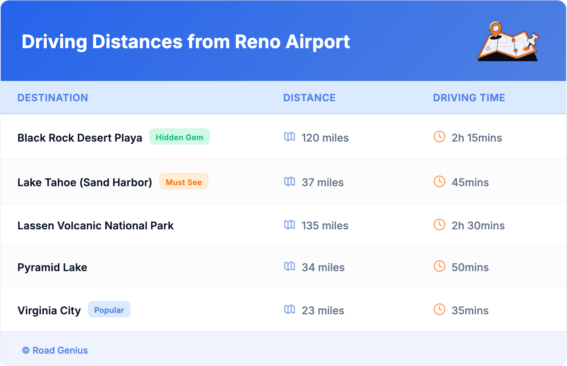Screen dimensions: 567x366
Task: Sort by the Destination column header
Action: (x=53, y=98)
